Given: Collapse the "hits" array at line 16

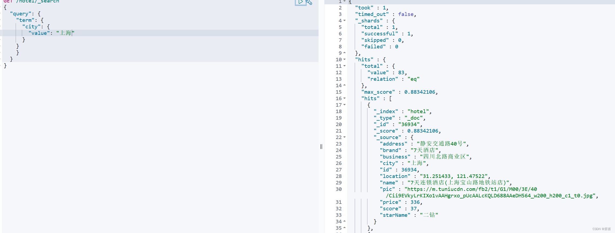Looking at the screenshot, I should [x=344, y=98].
